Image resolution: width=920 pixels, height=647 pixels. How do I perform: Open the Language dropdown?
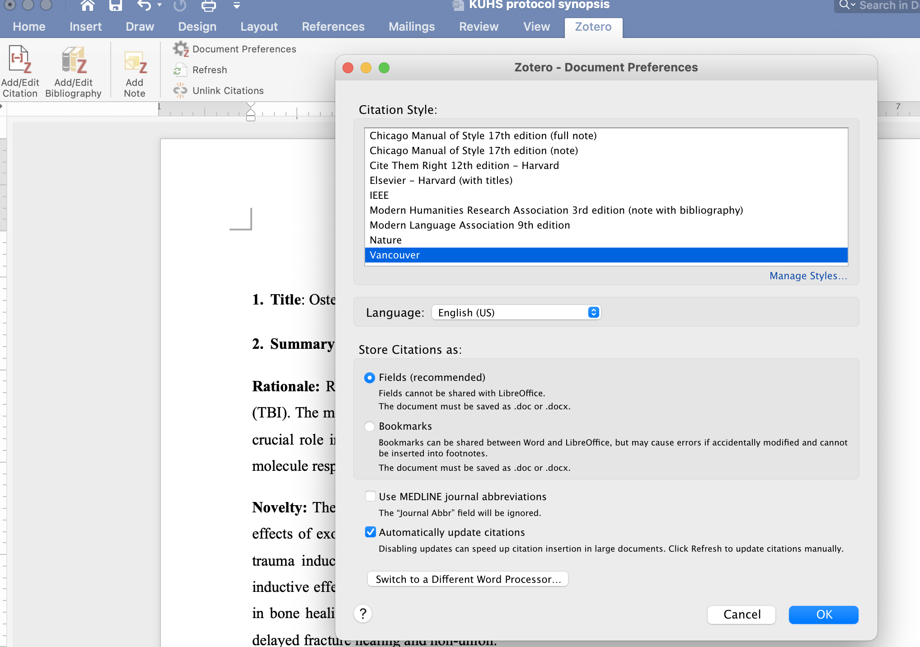[516, 313]
